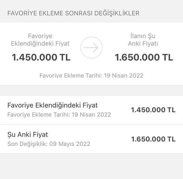Click the two-line 'Favoriye Eklendiğindeki Fiyat' label left of the arrow
183x179 pixels.
(x=40, y=40)
